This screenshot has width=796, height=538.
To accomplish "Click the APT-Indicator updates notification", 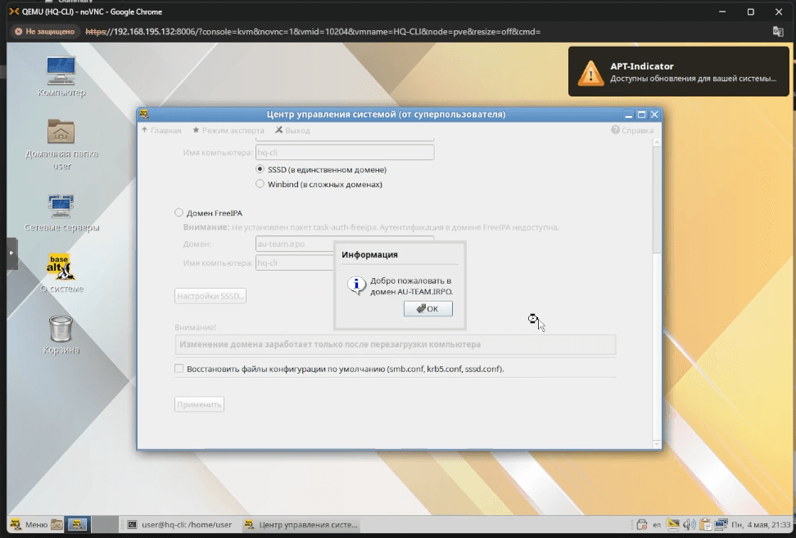I will (x=679, y=71).
